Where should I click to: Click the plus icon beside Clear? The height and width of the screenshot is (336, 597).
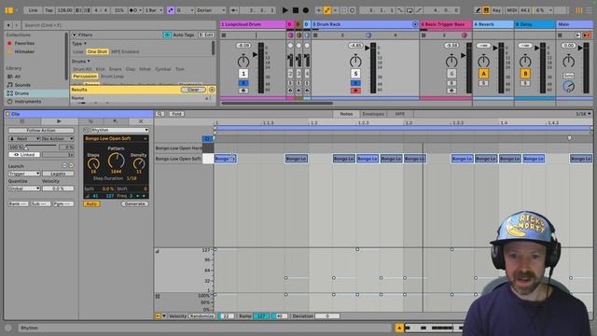pyautogui.click(x=212, y=90)
